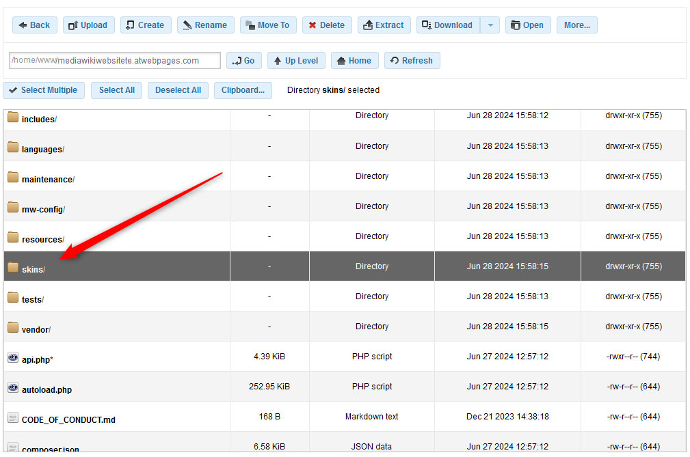
Task: Click the Rename pencil icon
Action: pyautogui.click(x=187, y=25)
